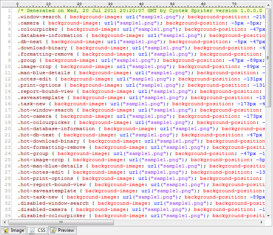Click the vertical scrollbar down arrow
Image resolution: width=273 pixels, height=235 pixels.
(x=268, y=216)
